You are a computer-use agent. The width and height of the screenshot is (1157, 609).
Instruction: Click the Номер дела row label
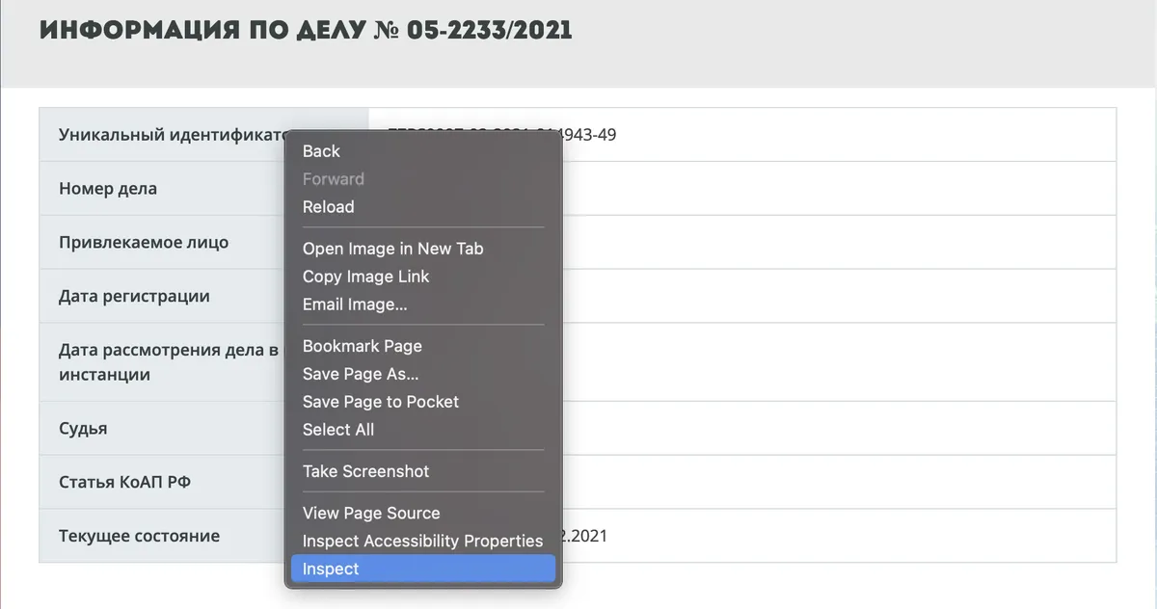pyautogui.click(x=108, y=189)
